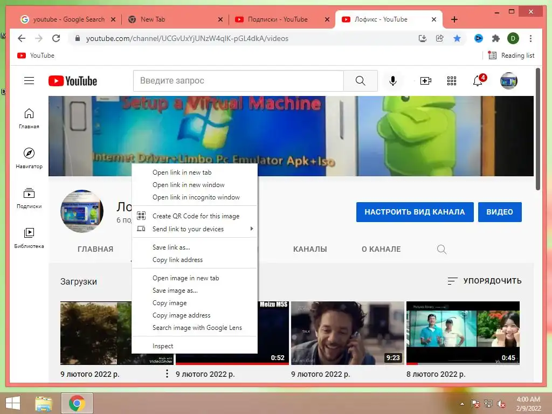The image size is (552, 414).
Task: Open Навигатор in sidebar
Action: click(x=29, y=158)
